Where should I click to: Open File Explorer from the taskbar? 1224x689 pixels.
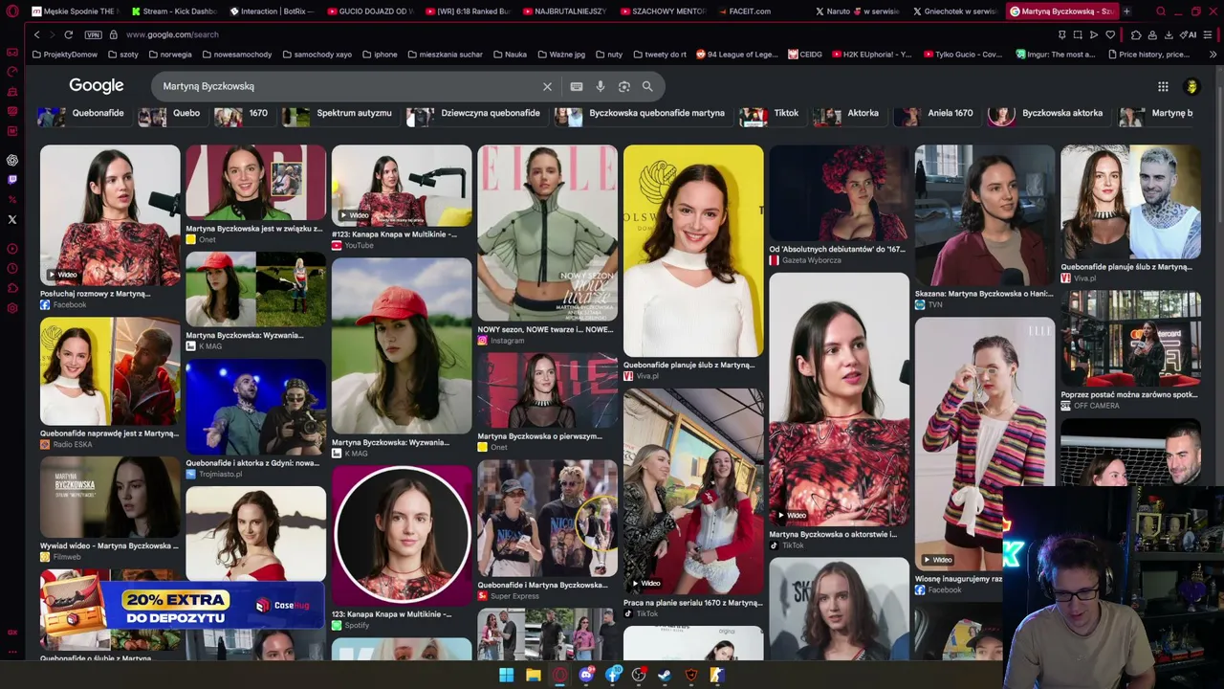click(x=533, y=675)
